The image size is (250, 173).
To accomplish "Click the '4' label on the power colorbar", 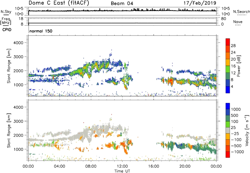I will pos(232,86).
